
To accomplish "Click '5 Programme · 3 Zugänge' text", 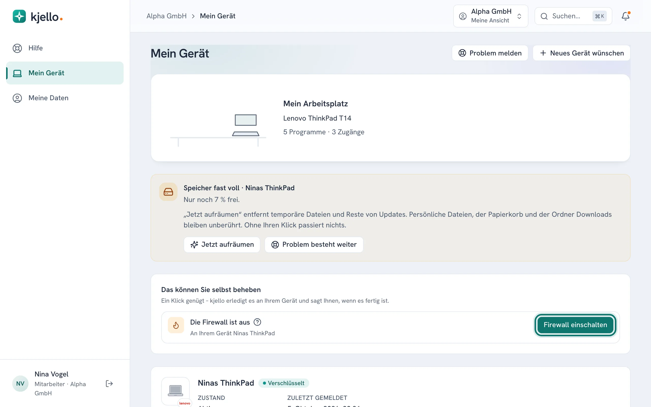I will [324, 132].
